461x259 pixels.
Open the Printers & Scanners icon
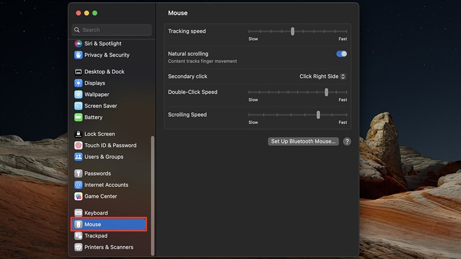tap(78, 247)
